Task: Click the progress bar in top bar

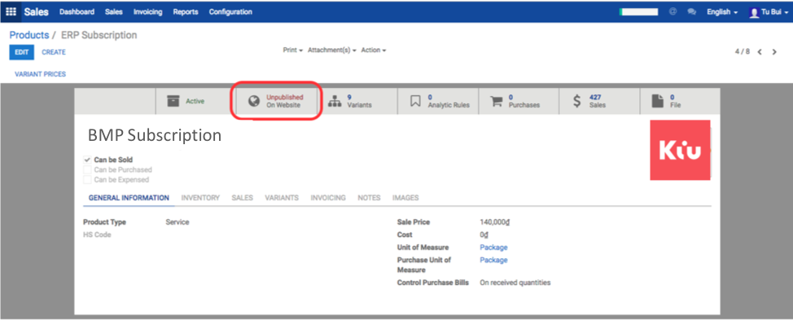Action: 639,11
